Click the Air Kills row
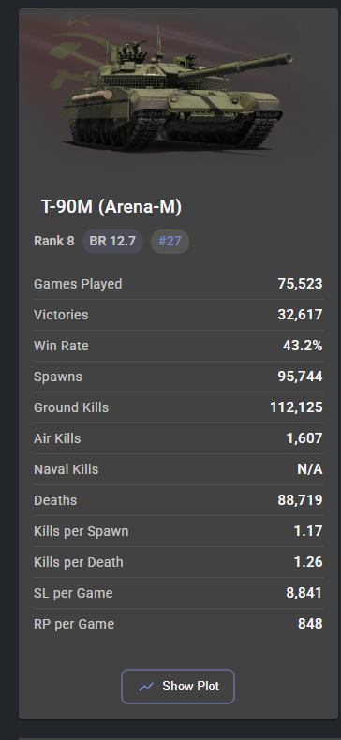The height and width of the screenshot is (740, 341). (x=178, y=438)
